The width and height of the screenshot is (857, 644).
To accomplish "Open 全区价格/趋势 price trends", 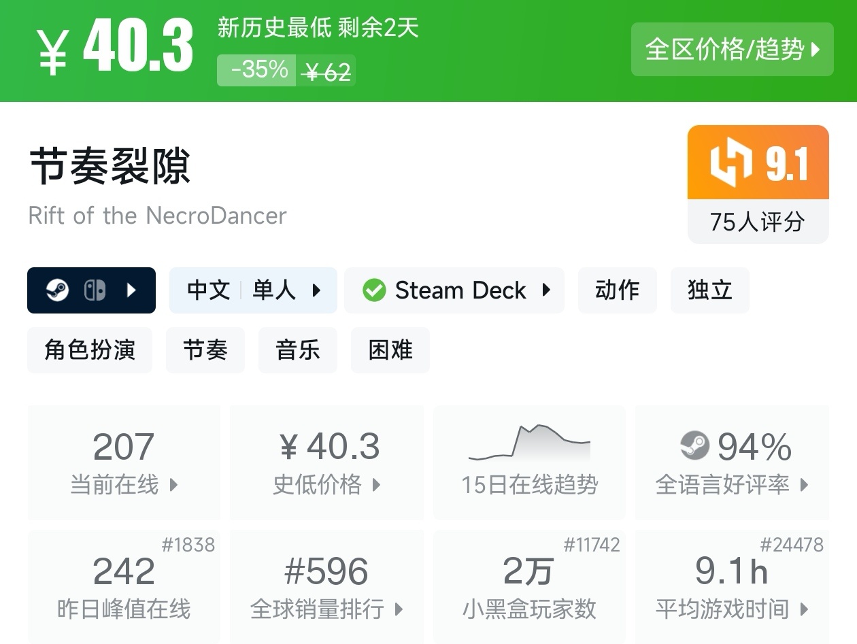I will pos(732,49).
